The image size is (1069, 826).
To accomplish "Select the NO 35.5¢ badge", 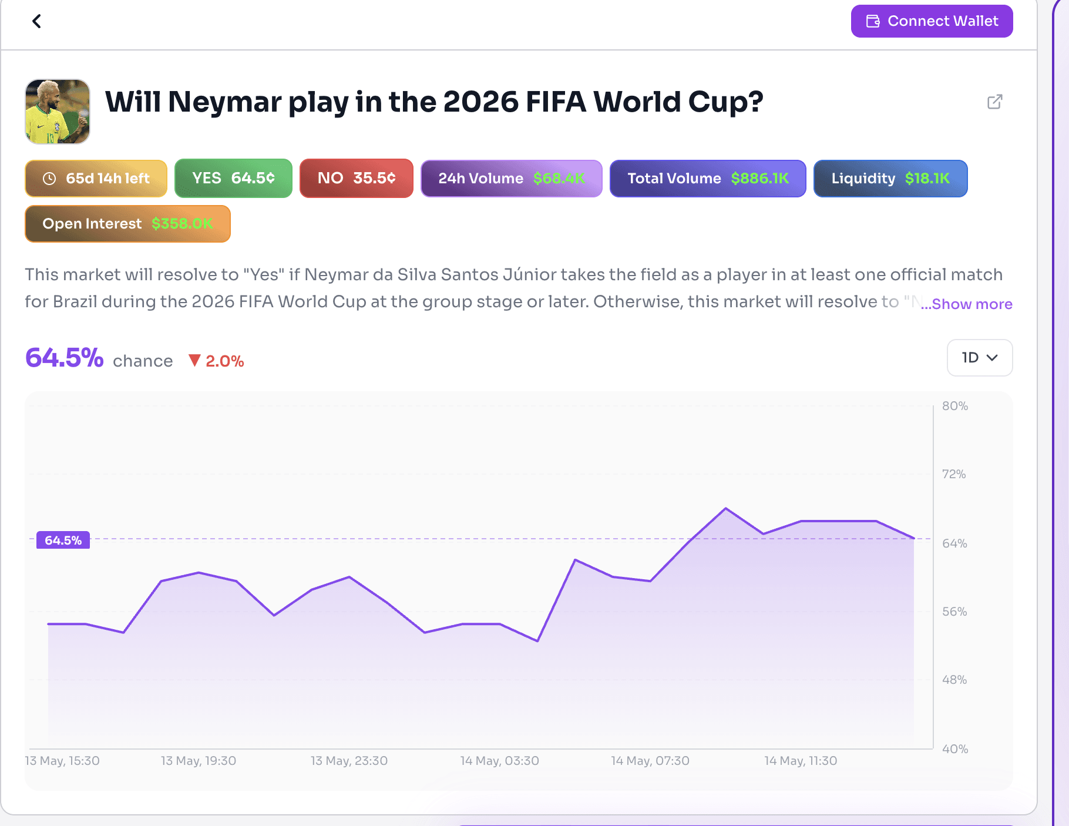I will point(357,179).
